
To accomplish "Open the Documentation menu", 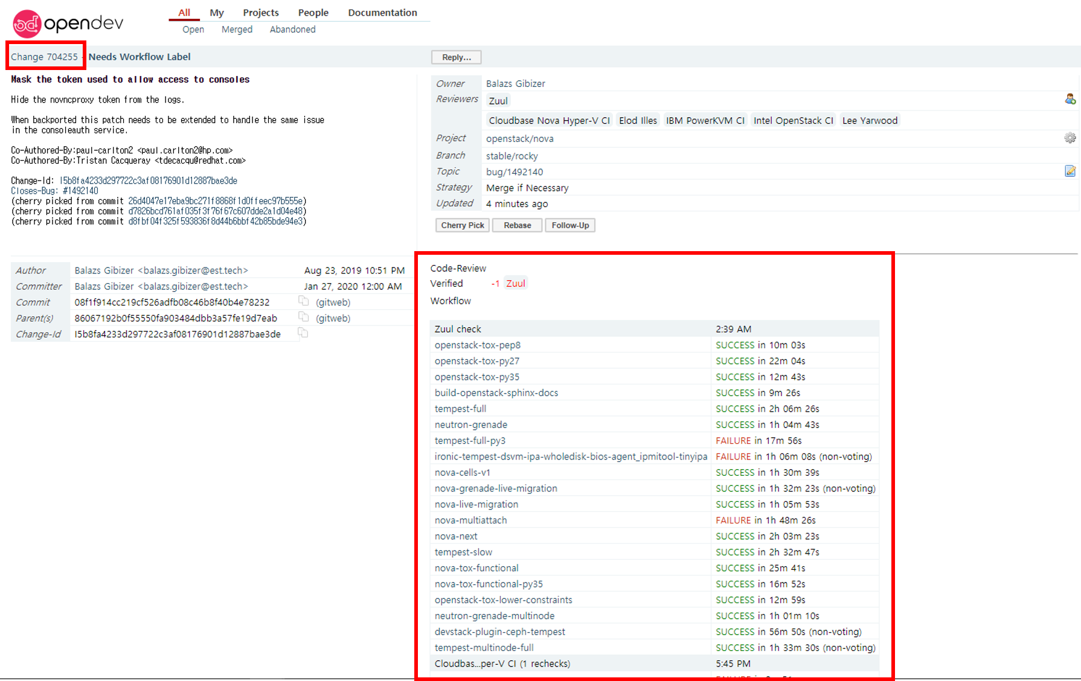I will click(x=382, y=13).
